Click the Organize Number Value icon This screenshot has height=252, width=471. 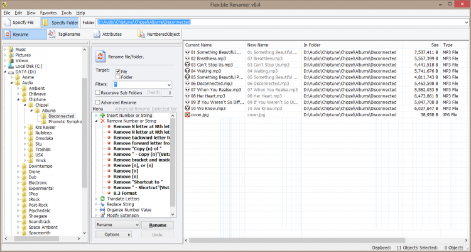(102, 210)
